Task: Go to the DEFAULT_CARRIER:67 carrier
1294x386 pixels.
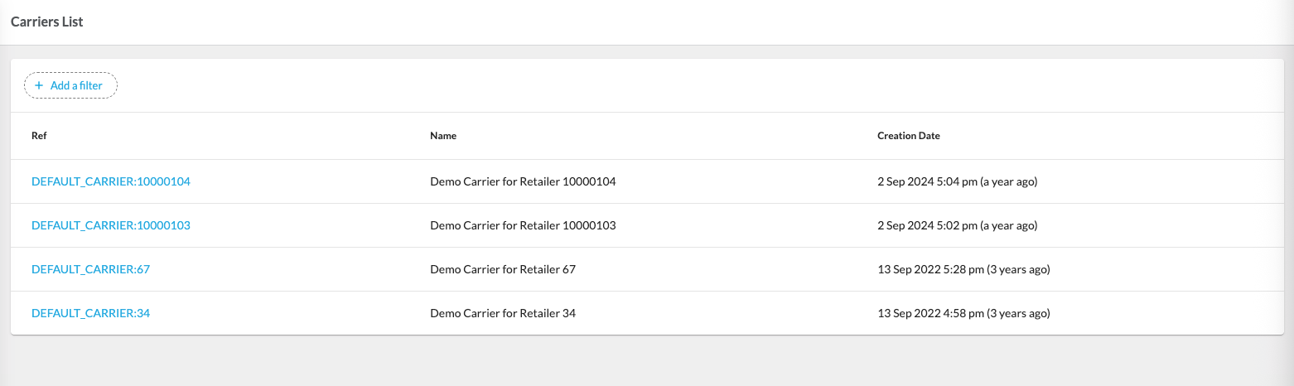Action: tap(90, 269)
